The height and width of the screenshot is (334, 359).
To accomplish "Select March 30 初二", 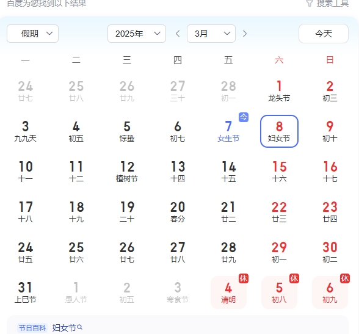I will click(x=330, y=252).
